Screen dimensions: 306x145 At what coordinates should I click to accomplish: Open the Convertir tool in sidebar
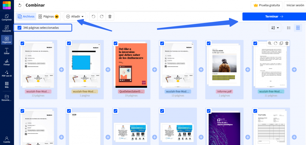click(x=7, y=29)
